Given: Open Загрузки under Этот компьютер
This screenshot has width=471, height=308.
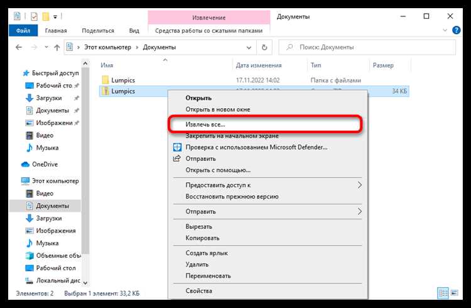Looking at the screenshot, I should click(48, 218).
